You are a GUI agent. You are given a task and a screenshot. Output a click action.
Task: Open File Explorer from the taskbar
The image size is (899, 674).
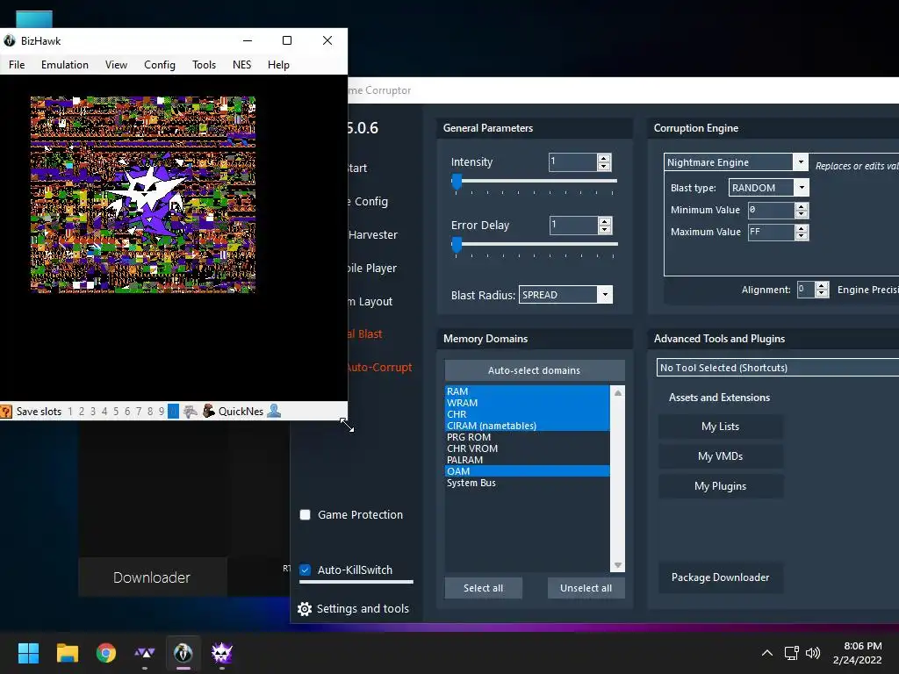pyautogui.click(x=67, y=653)
